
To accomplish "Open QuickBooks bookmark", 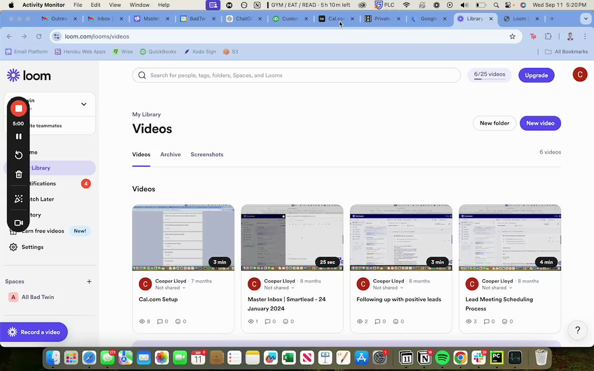I will (158, 52).
